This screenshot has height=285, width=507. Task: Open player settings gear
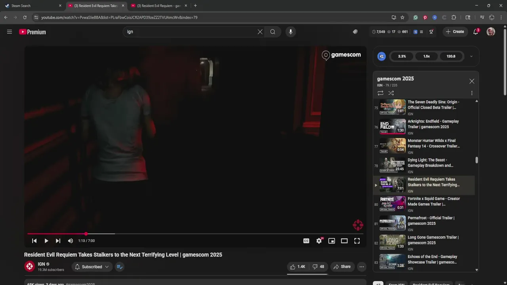click(x=319, y=241)
